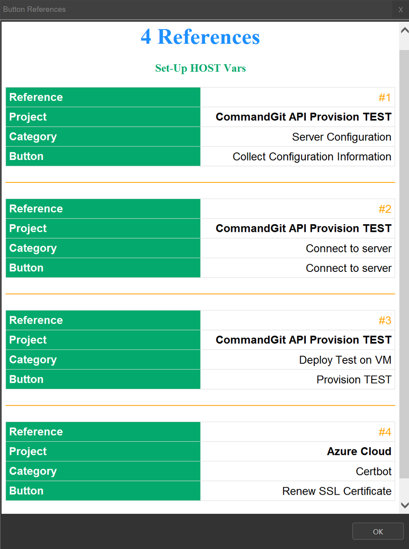Select the #4 reference number
409x549 pixels.
[385, 432]
